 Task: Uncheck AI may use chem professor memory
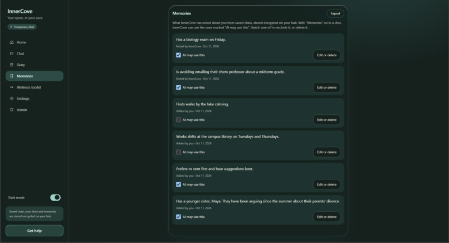[x=178, y=88]
